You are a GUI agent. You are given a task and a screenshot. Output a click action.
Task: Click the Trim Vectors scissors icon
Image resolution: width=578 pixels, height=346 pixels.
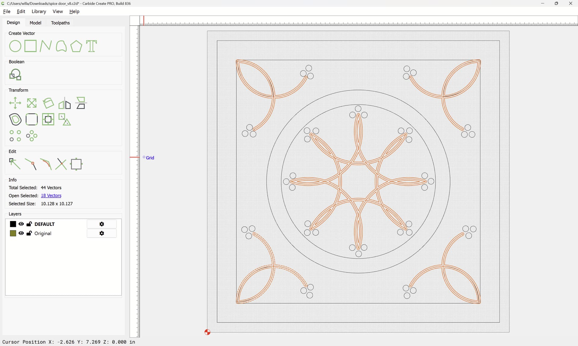[x=61, y=164]
